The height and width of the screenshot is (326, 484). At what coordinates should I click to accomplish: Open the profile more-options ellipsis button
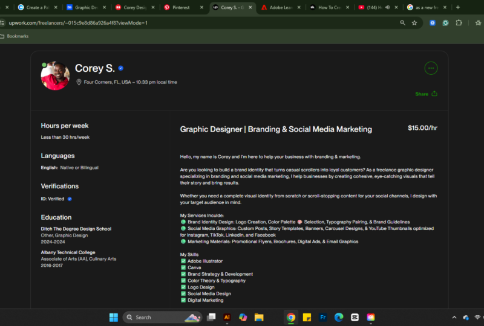pyautogui.click(x=431, y=68)
